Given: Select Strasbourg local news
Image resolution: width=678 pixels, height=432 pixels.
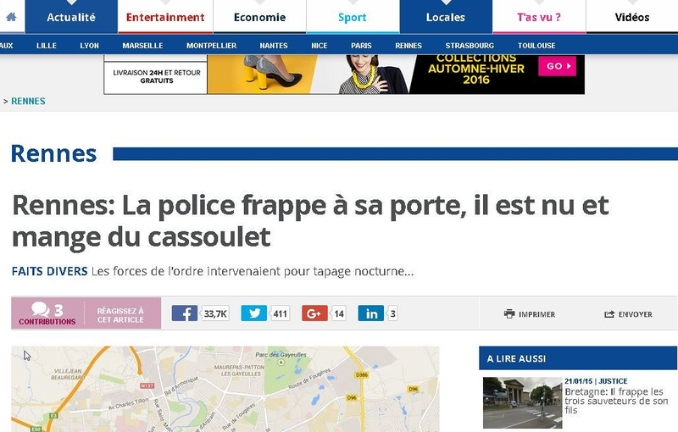Looking at the screenshot, I should 470,46.
